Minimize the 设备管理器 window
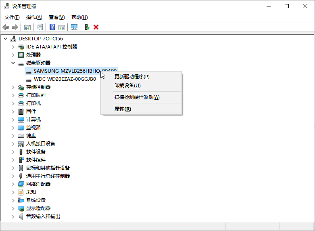Screen dimensions: 315x231 [269, 6]
